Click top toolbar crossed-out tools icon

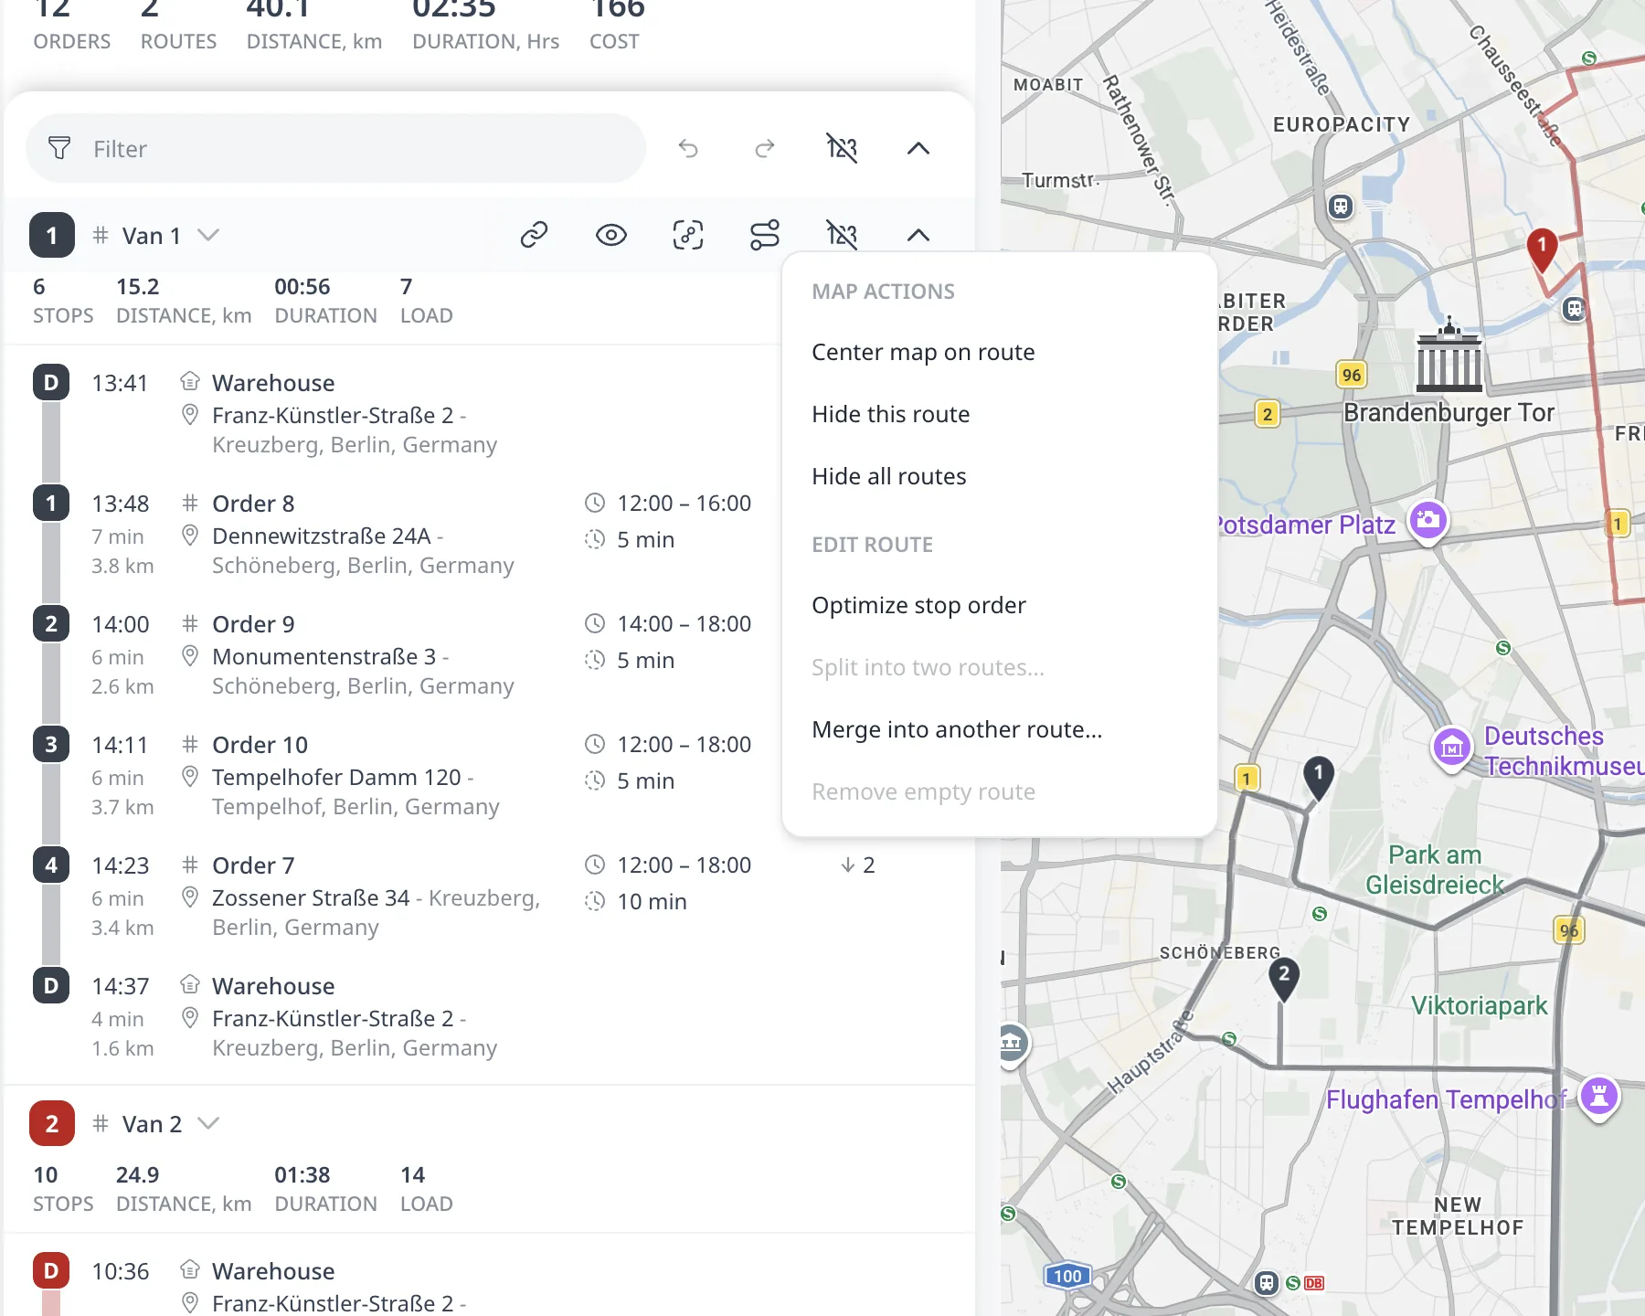[842, 148]
